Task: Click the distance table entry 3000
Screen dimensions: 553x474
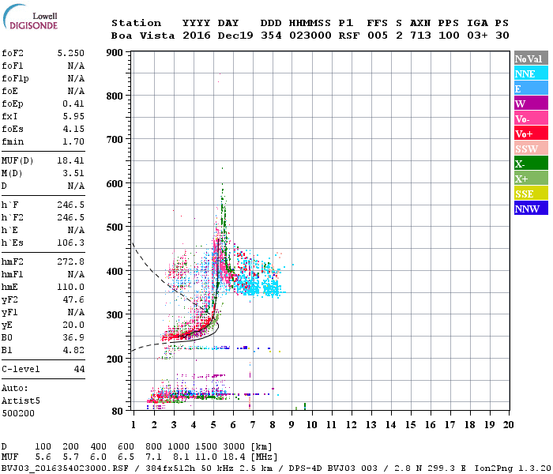Action: pos(234,447)
